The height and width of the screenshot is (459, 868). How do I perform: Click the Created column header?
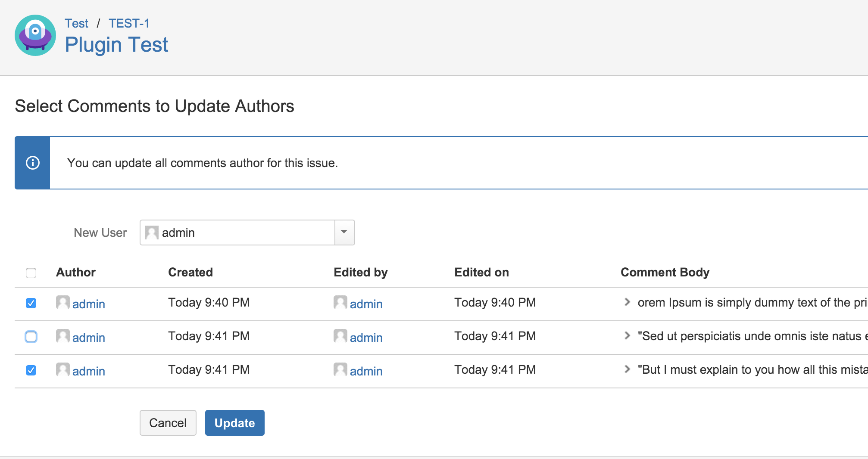(x=190, y=272)
